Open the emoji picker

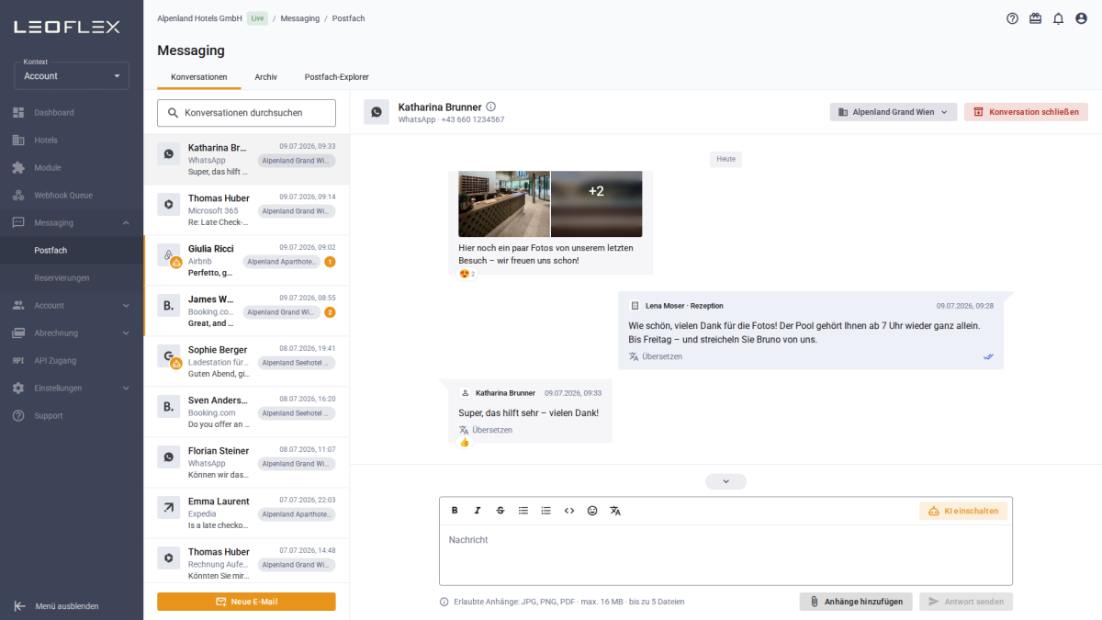592,511
